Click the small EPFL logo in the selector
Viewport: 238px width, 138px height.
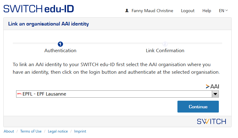click(19, 94)
